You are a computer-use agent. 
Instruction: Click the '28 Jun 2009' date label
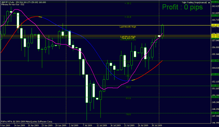[x=61, y=126]
